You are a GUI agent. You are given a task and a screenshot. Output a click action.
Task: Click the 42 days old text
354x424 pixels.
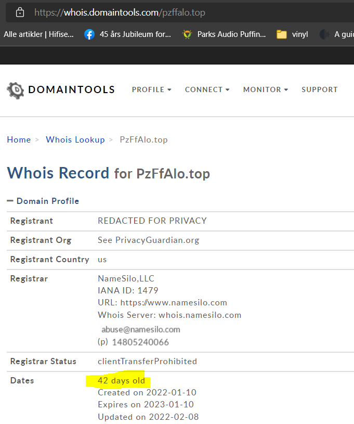(x=121, y=380)
